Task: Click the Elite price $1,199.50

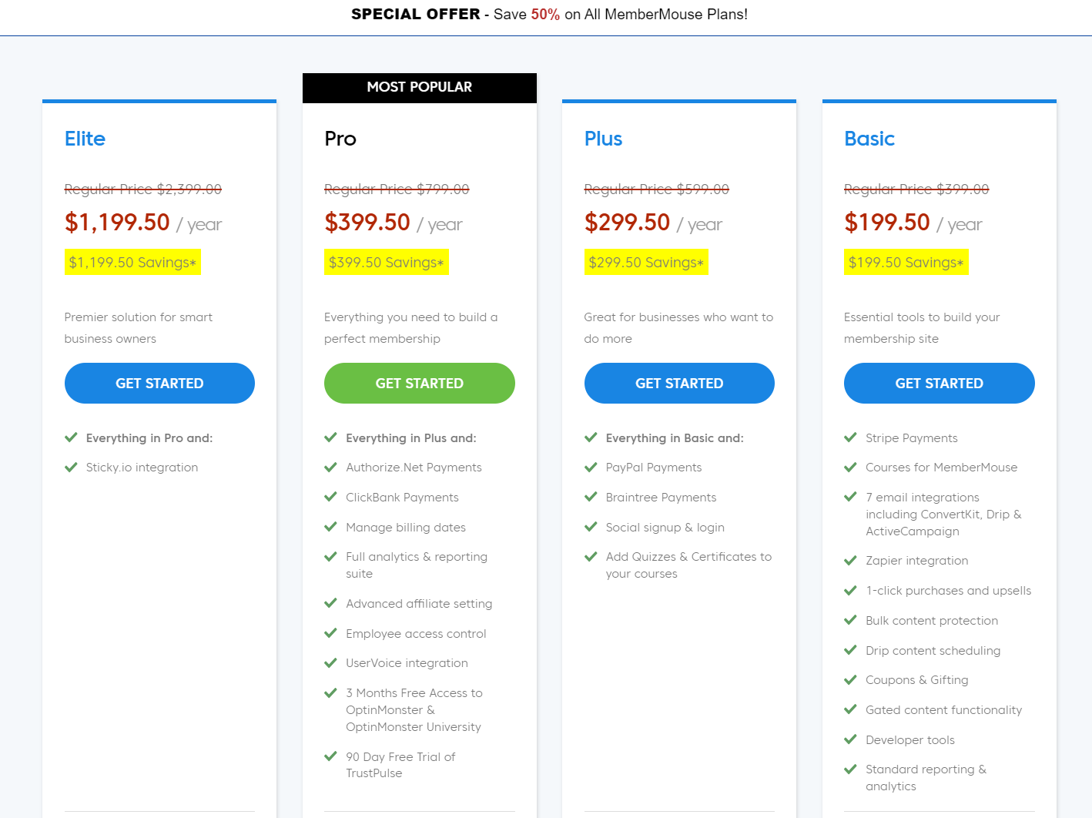Action: coord(117,222)
